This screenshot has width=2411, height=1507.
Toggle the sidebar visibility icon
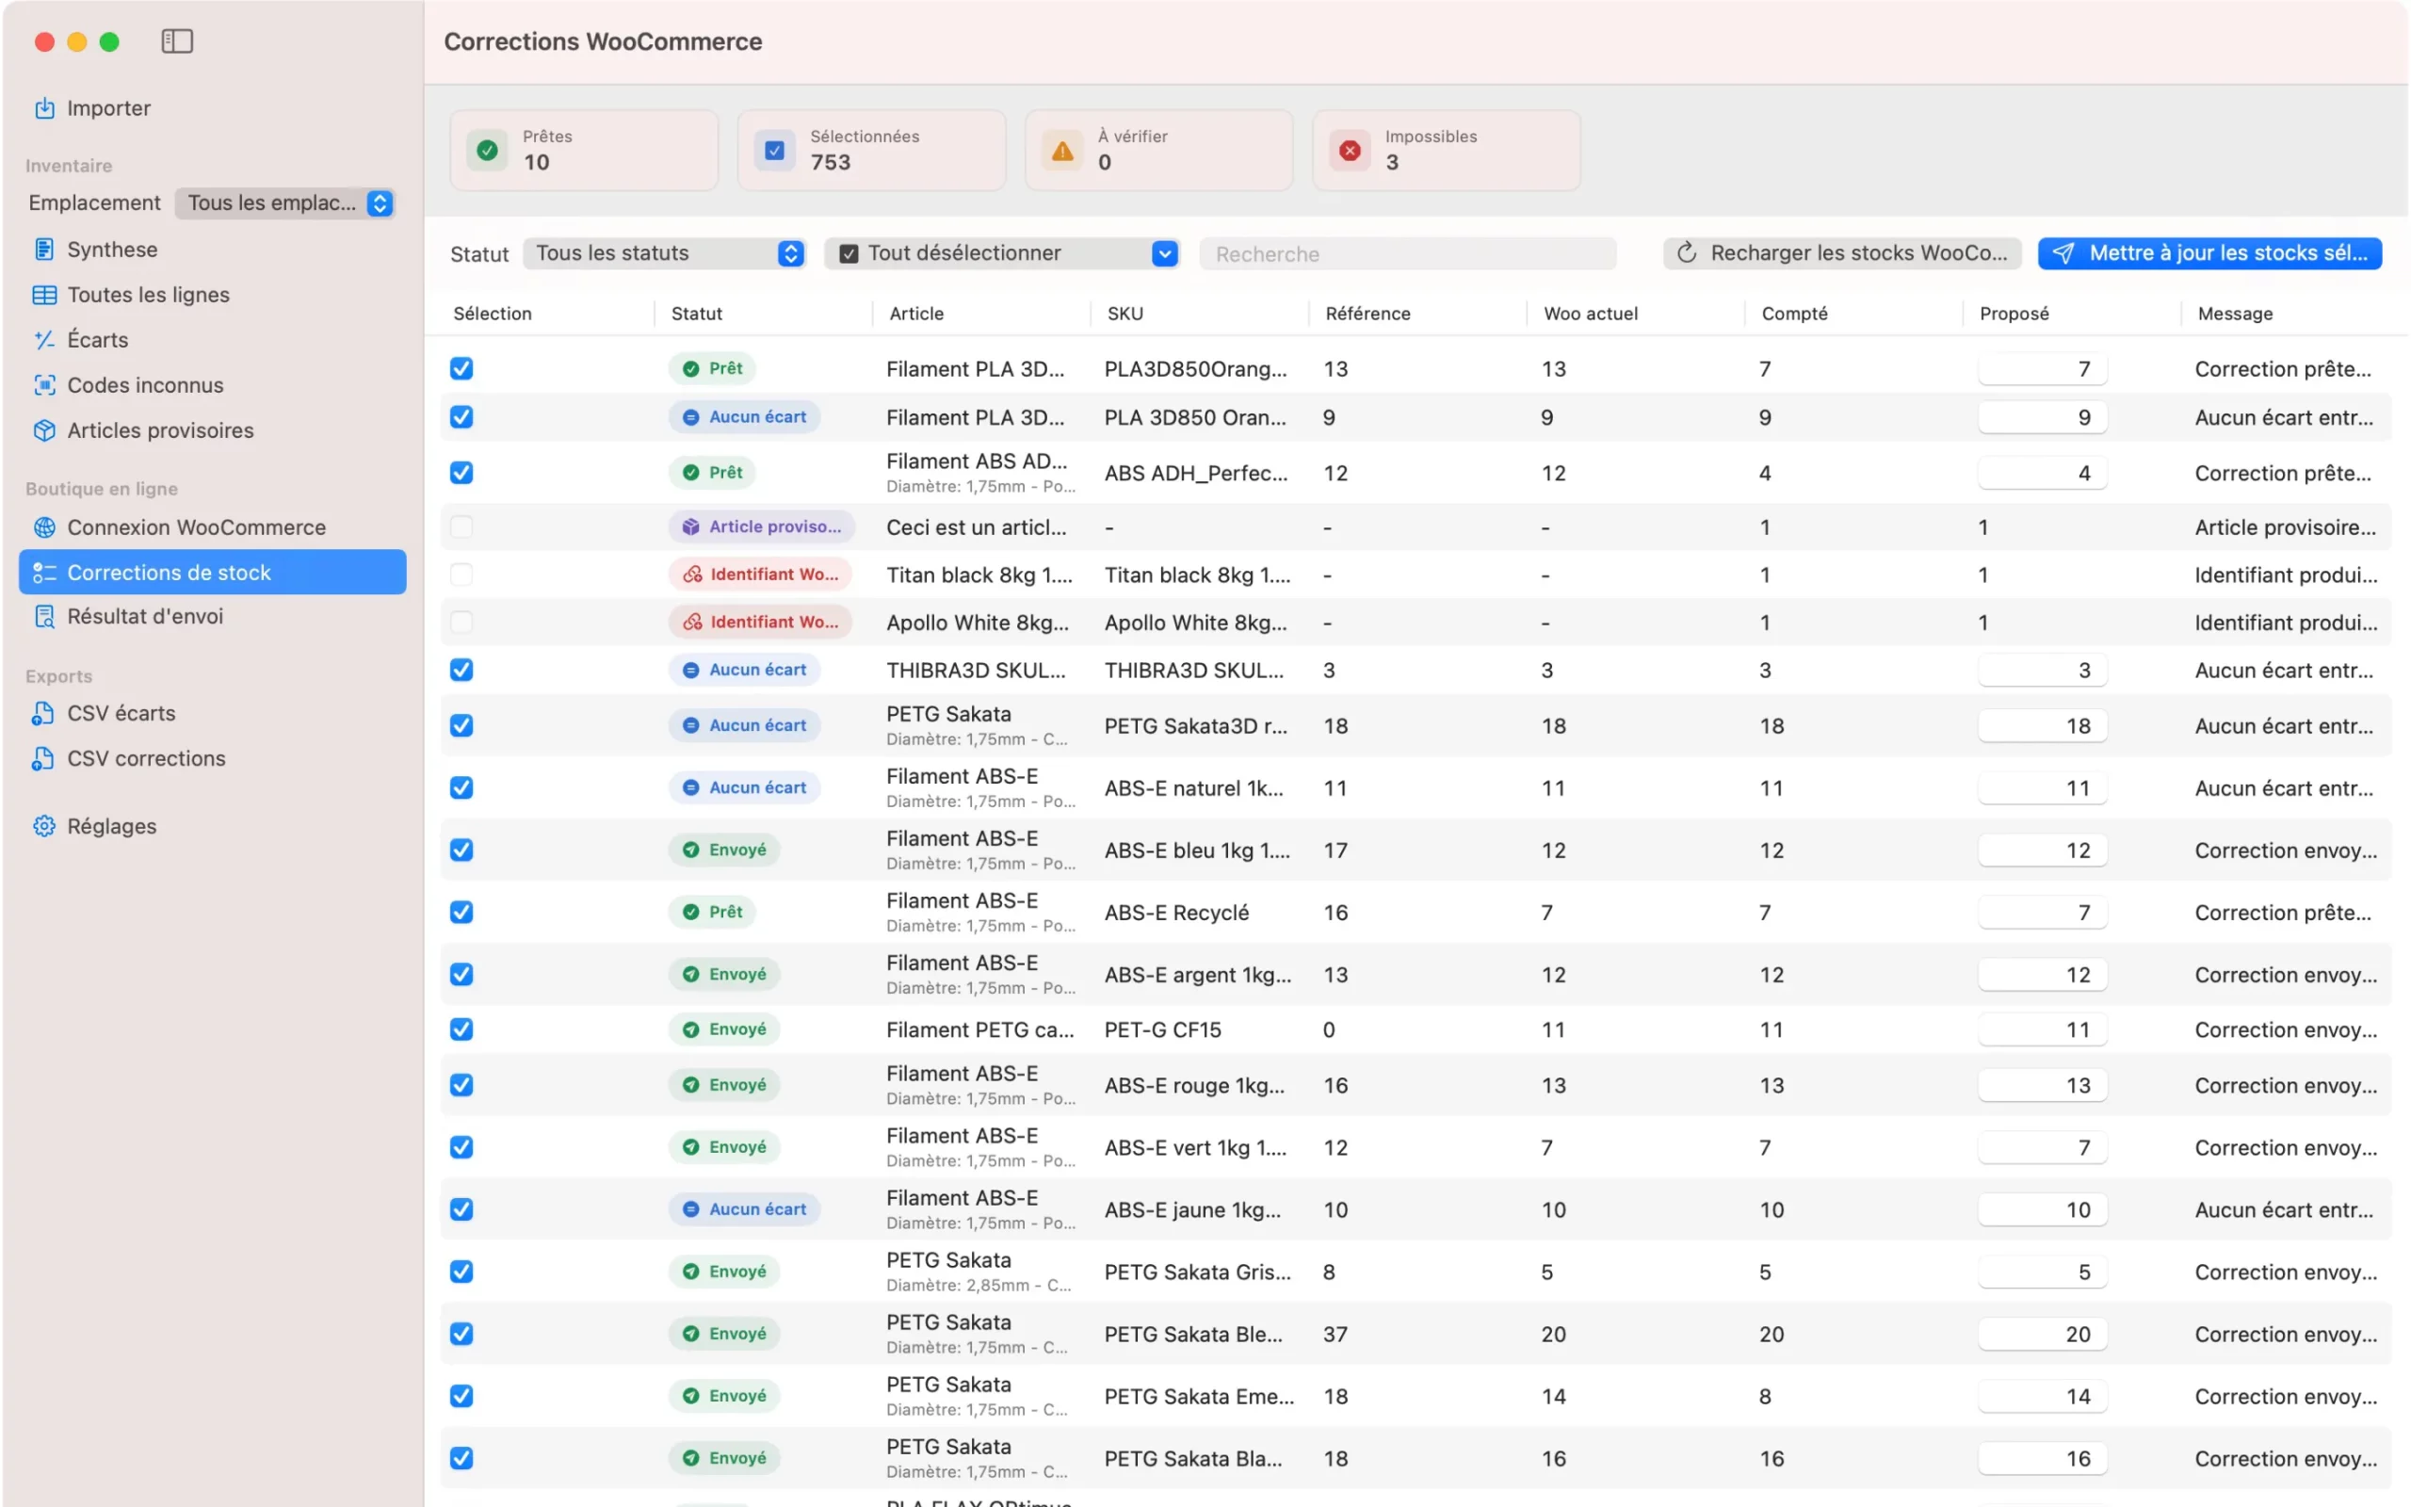tap(176, 41)
